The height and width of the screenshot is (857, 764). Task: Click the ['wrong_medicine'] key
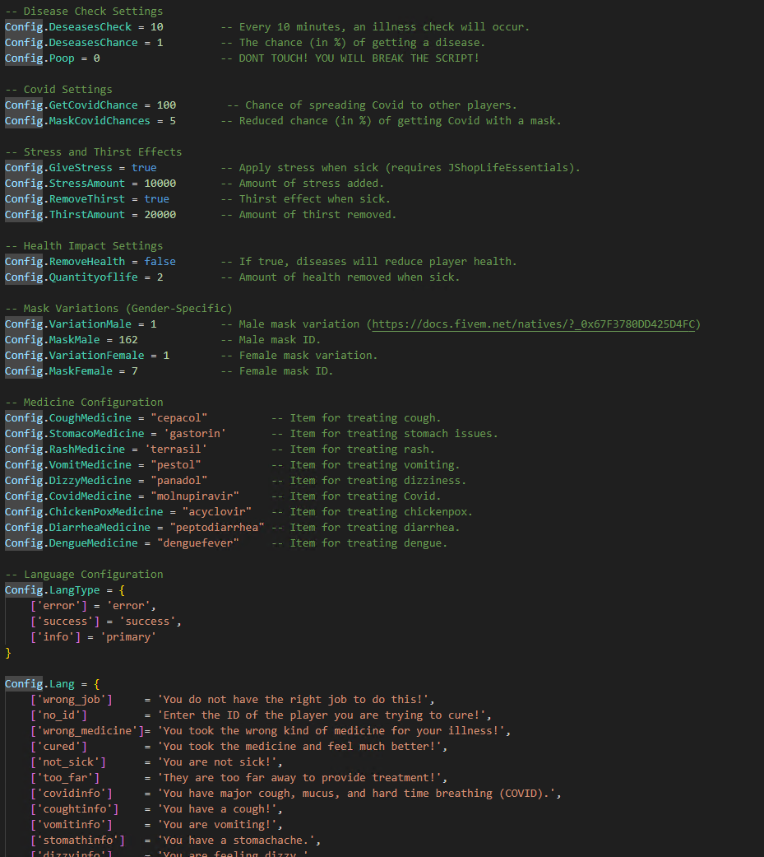click(87, 731)
